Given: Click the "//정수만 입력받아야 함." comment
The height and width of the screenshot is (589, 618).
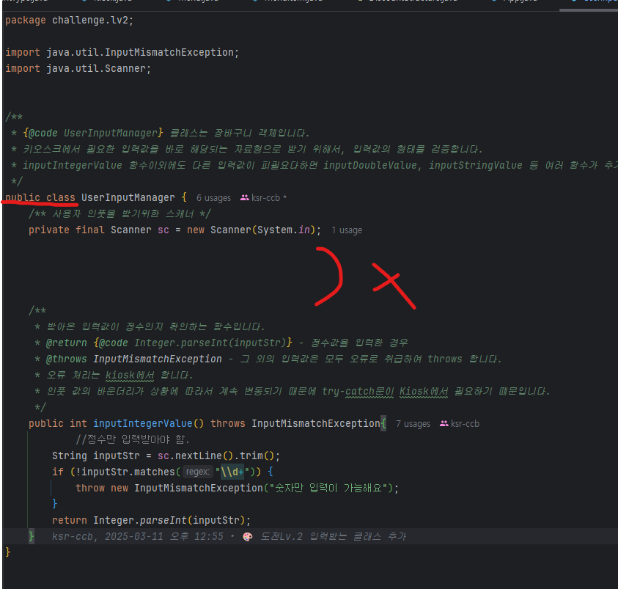Looking at the screenshot, I should click(133, 439).
